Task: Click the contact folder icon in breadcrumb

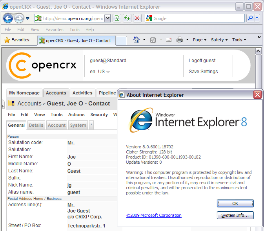Action: [x=11, y=103]
